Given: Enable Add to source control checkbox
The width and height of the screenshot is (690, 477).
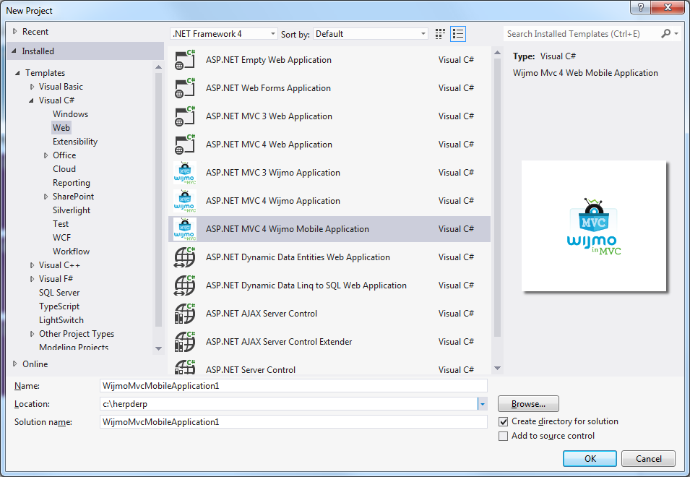Looking at the screenshot, I should [x=503, y=436].
